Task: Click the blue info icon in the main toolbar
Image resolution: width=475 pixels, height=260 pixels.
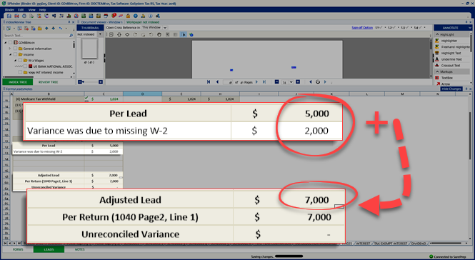Action: tap(150, 16)
